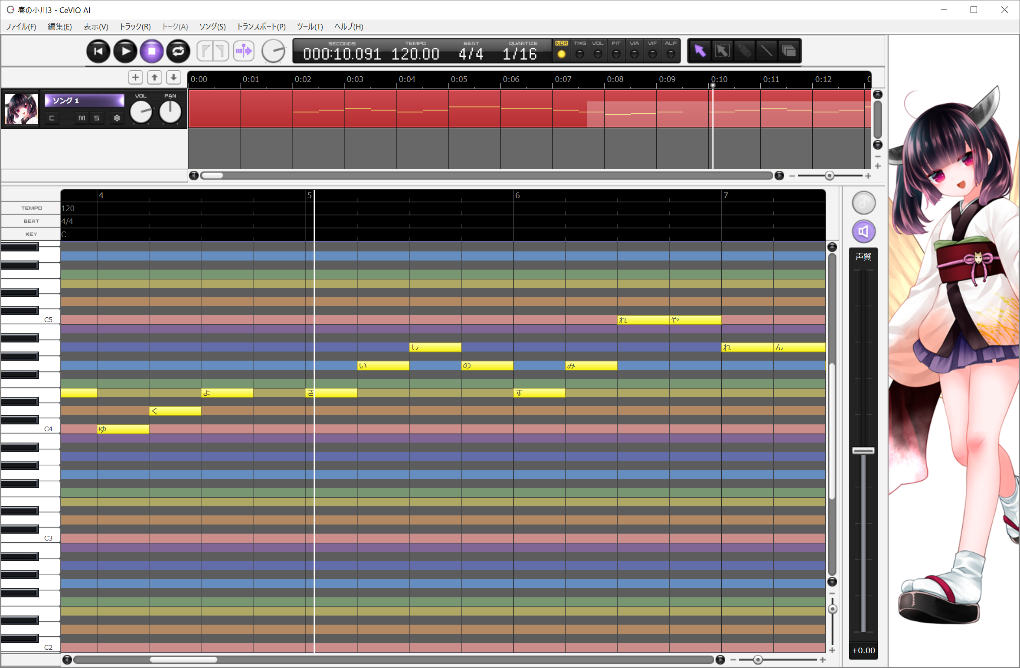Click the loop end marker flag button
The width and height of the screenshot is (1020, 668).
pyautogui.click(x=221, y=51)
